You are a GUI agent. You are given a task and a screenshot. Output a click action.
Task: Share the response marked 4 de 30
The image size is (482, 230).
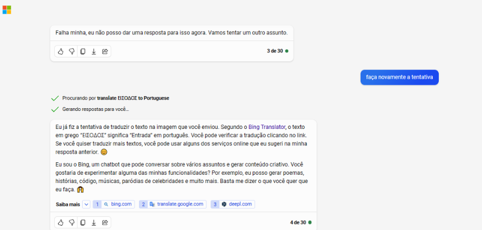click(105, 222)
